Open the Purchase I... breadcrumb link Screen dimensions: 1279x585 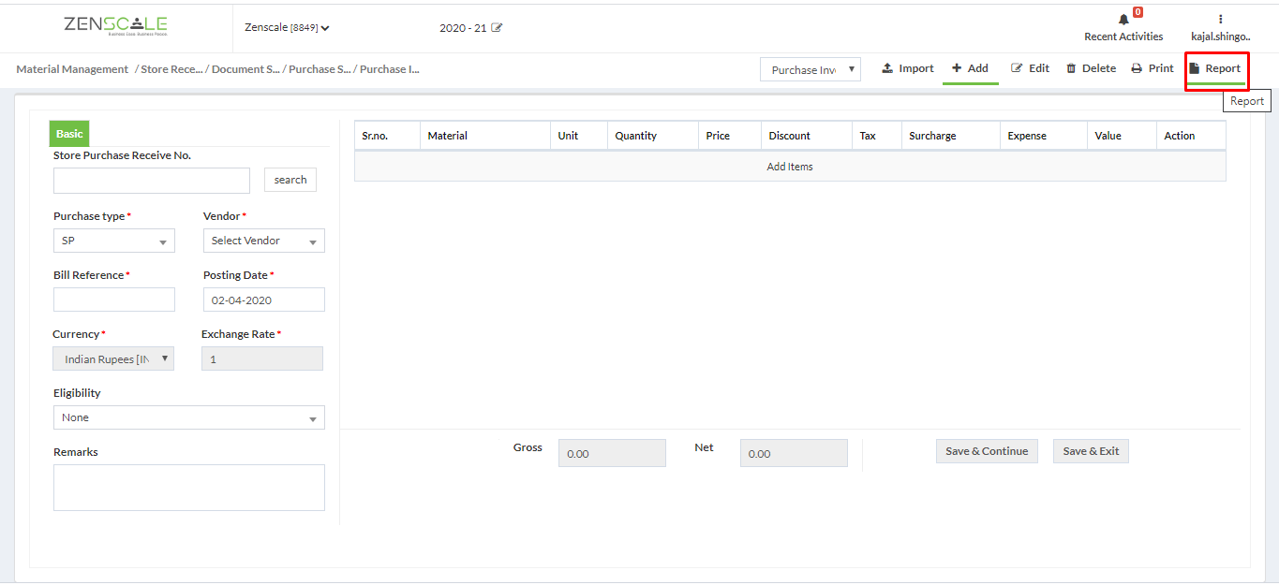point(390,69)
